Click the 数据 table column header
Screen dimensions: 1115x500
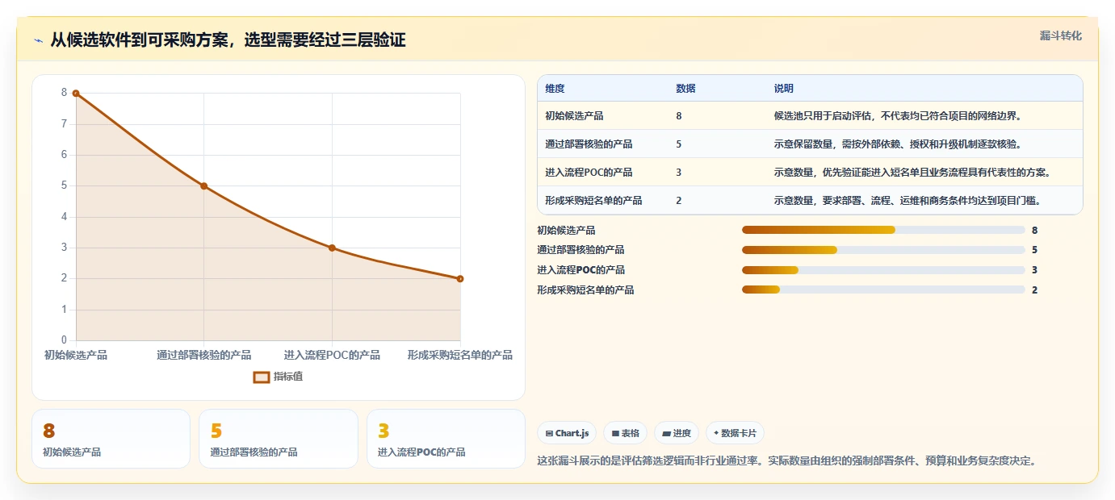click(x=685, y=88)
